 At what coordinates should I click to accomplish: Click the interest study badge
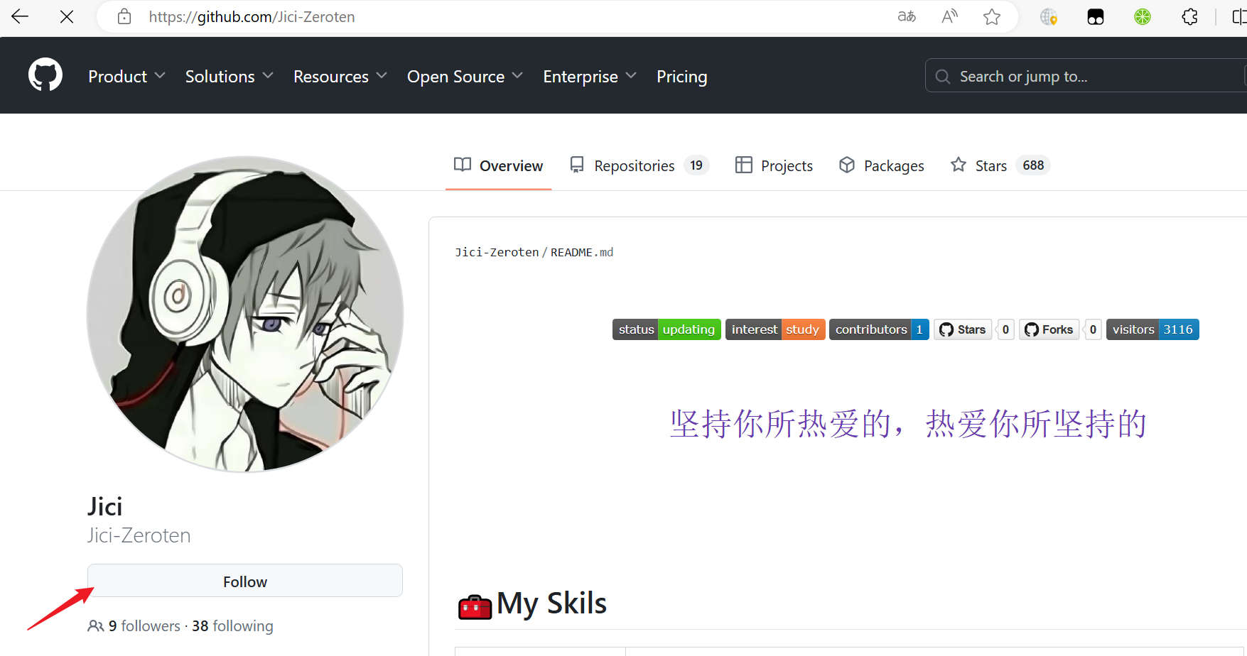[775, 329]
